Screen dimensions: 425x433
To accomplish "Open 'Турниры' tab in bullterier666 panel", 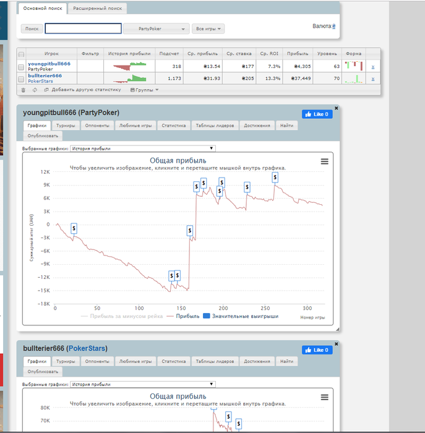I will (66, 361).
